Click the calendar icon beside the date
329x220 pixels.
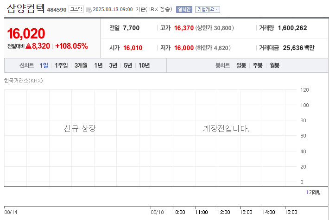[88, 9]
